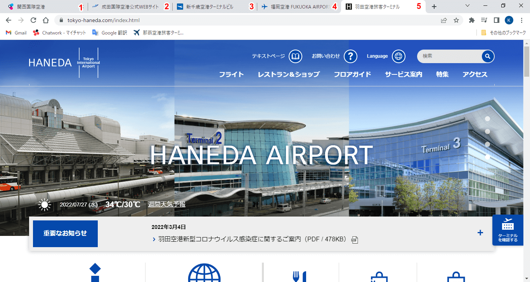Click the PDF file icon beside notice
The image size is (530, 282).
coord(354,240)
